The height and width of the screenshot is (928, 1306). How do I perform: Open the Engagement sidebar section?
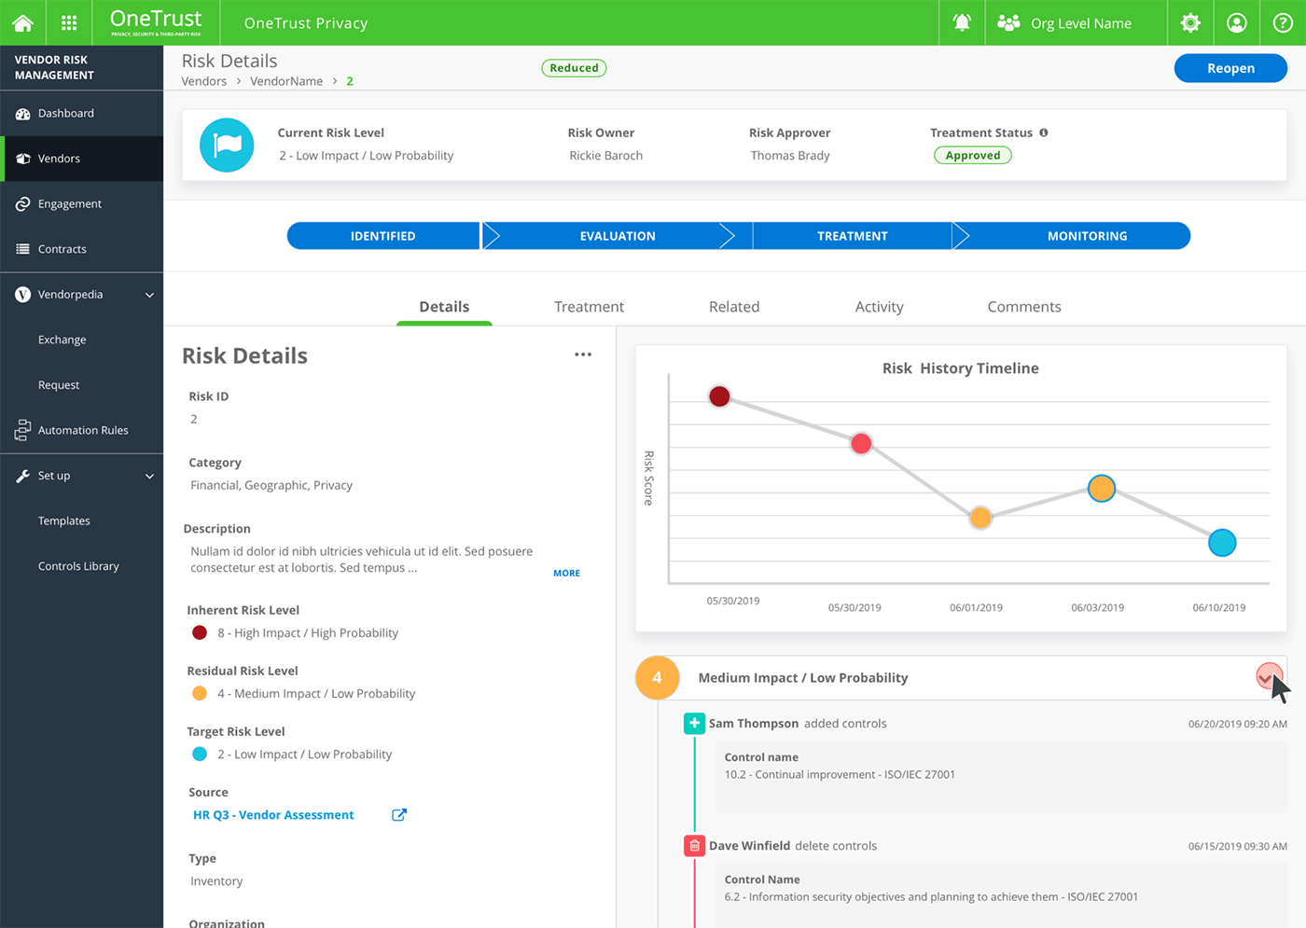(21, 203)
